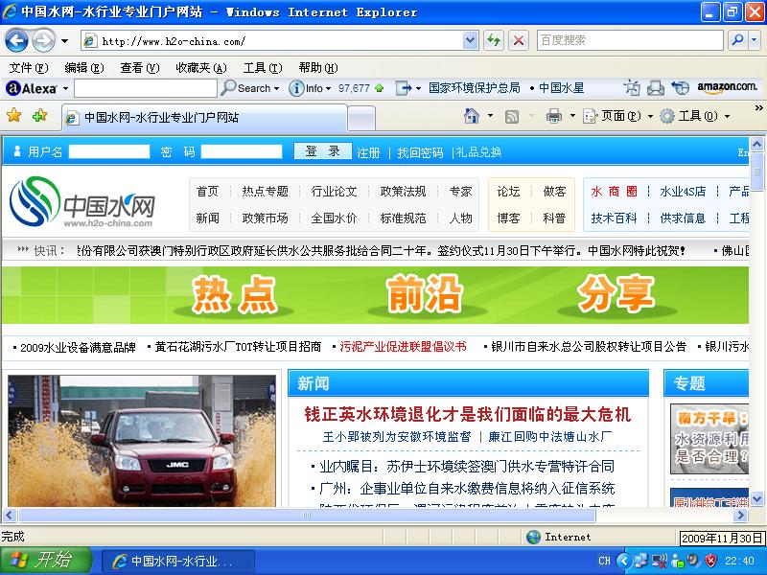
Task: Click the magnifier search button
Action: pyautogui.click(x=737, y=40)
